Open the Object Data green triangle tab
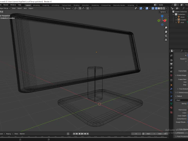Screen dimensions: 188x141 pyautogui.click(x=172, y=104)
